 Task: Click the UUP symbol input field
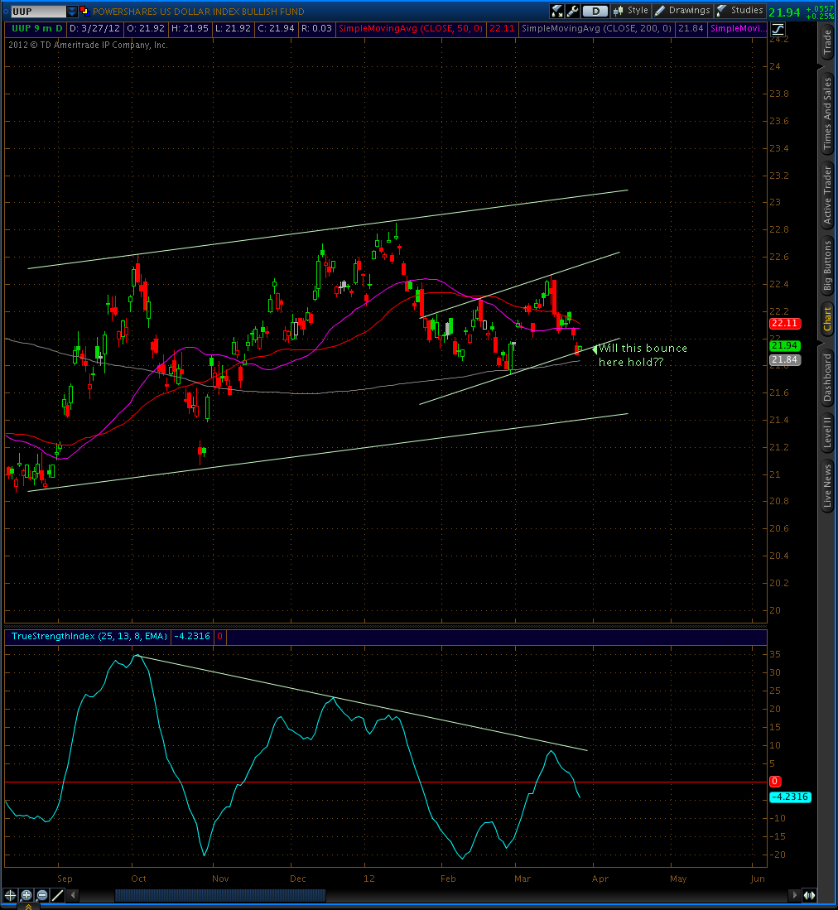pos(38,11)
